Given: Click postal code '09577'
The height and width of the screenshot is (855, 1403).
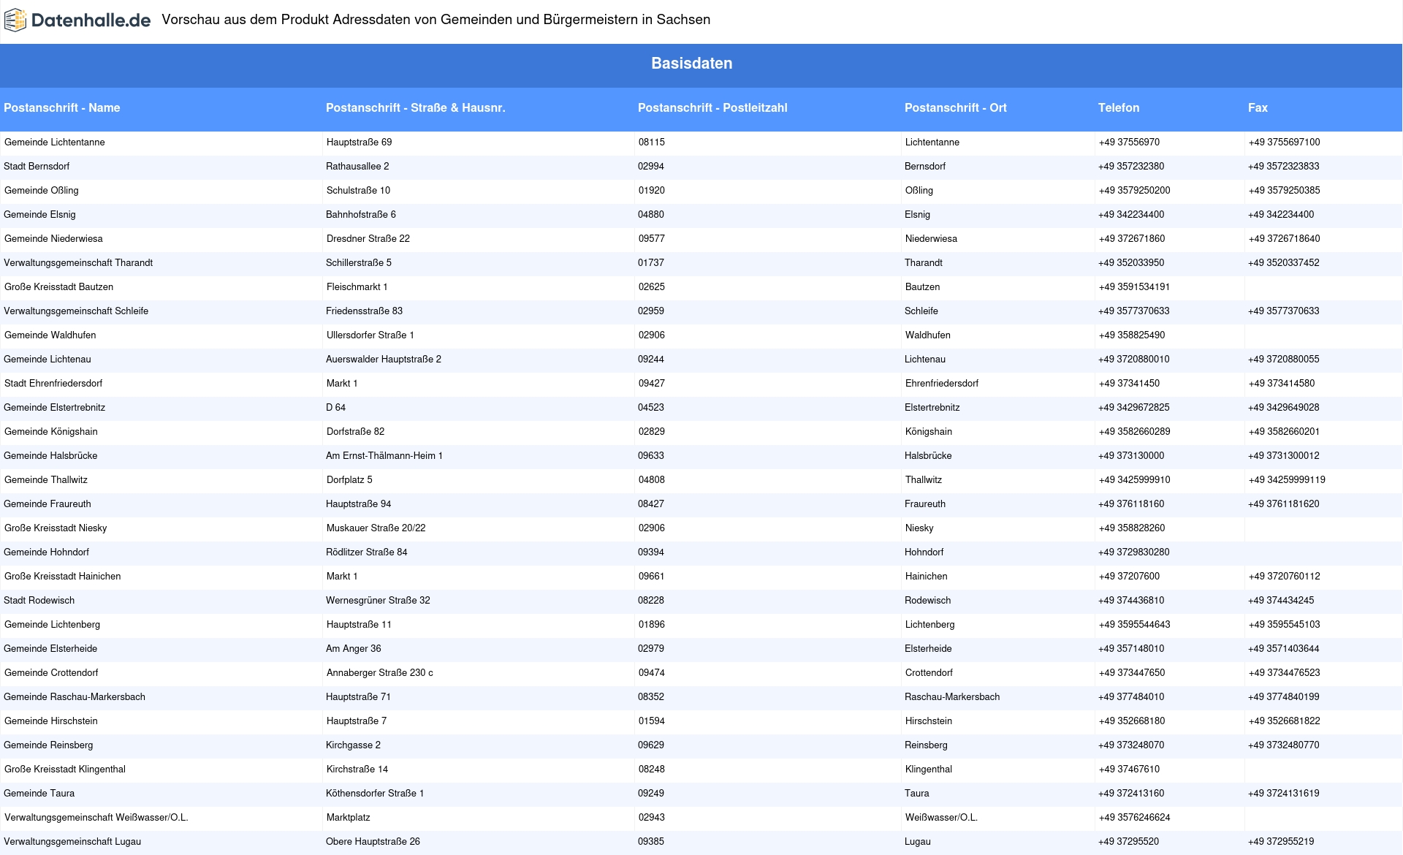Looking at the screenshot, I should click(651, 239).
